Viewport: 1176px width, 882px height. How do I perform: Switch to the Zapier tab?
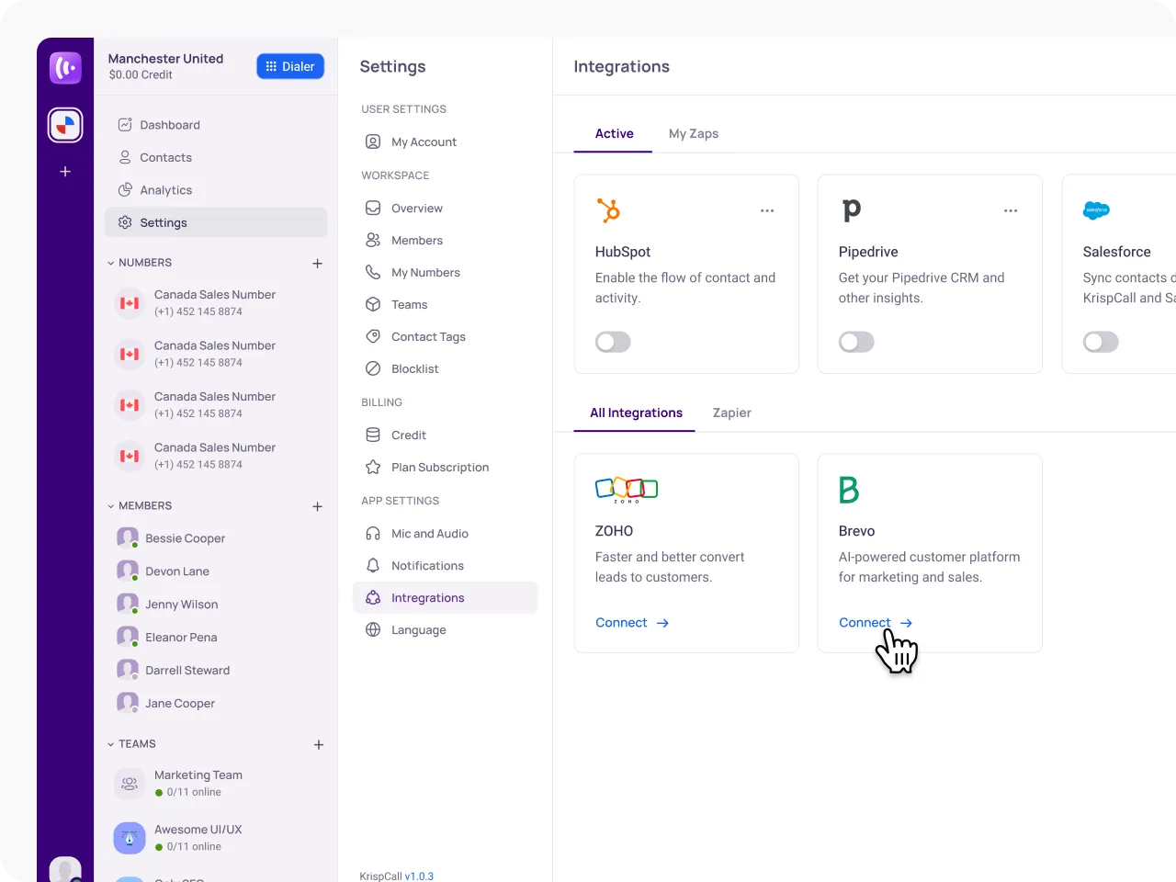(732, 413)
